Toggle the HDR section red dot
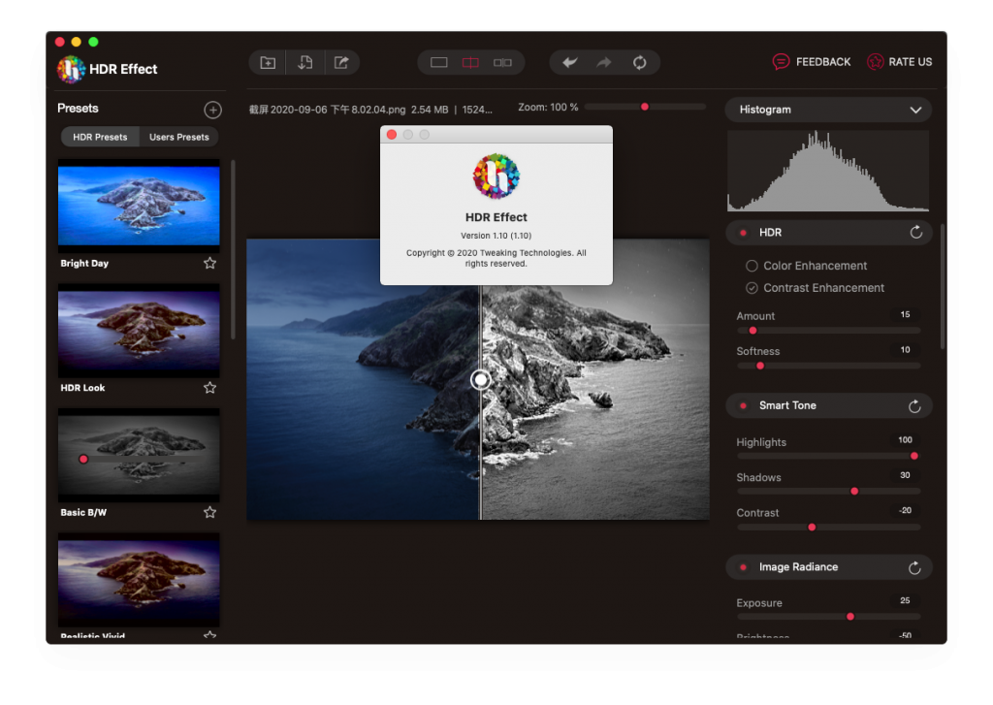 pyautogui.click(x=744, y=233)
